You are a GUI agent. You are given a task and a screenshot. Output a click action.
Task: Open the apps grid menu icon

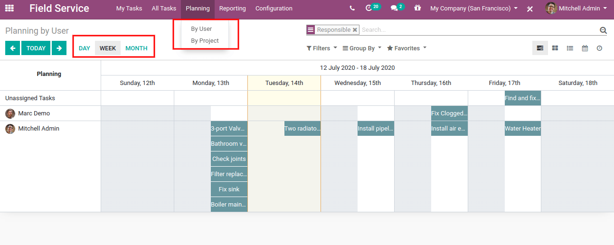(x=9, y=9)
